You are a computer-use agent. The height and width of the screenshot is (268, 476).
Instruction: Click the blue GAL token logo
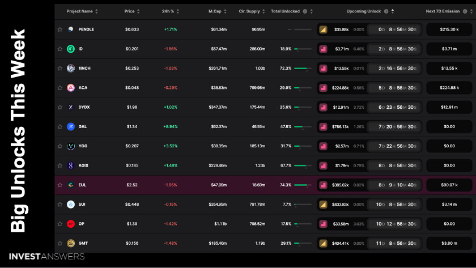[x=71, y=126]
